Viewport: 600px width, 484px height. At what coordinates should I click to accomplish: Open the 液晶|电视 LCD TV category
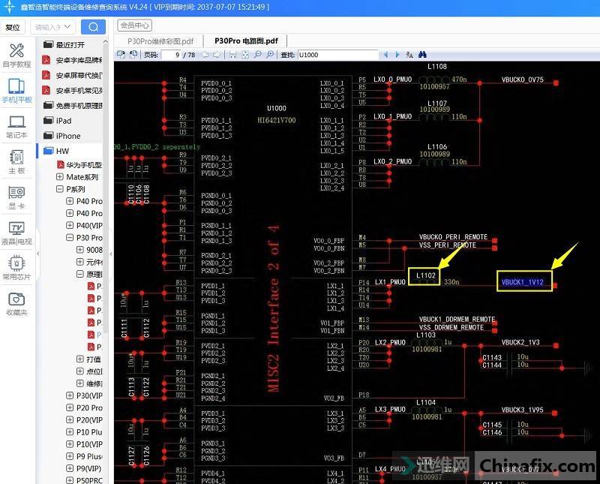click(16, 233)
